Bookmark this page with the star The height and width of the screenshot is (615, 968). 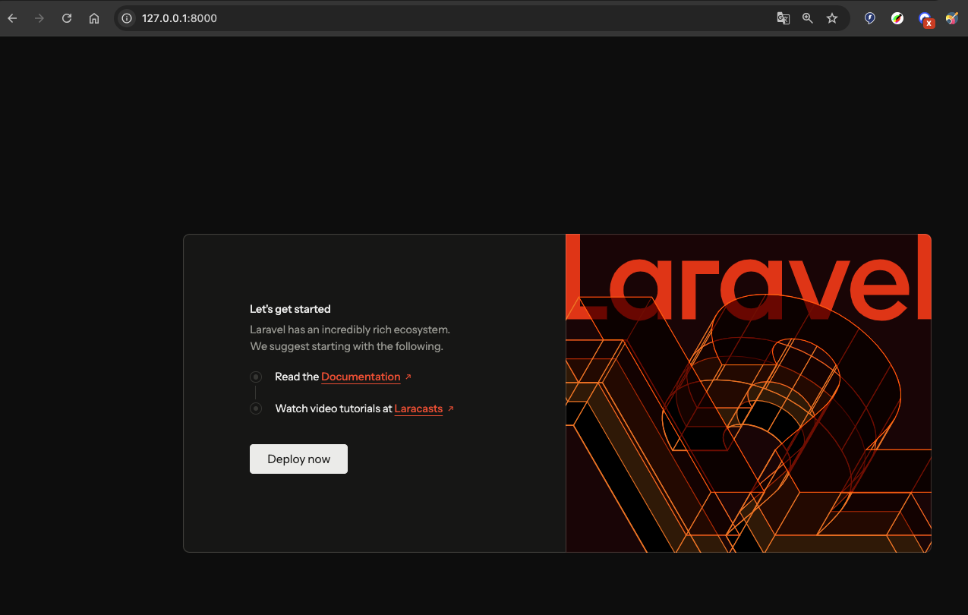coord(832,18)
